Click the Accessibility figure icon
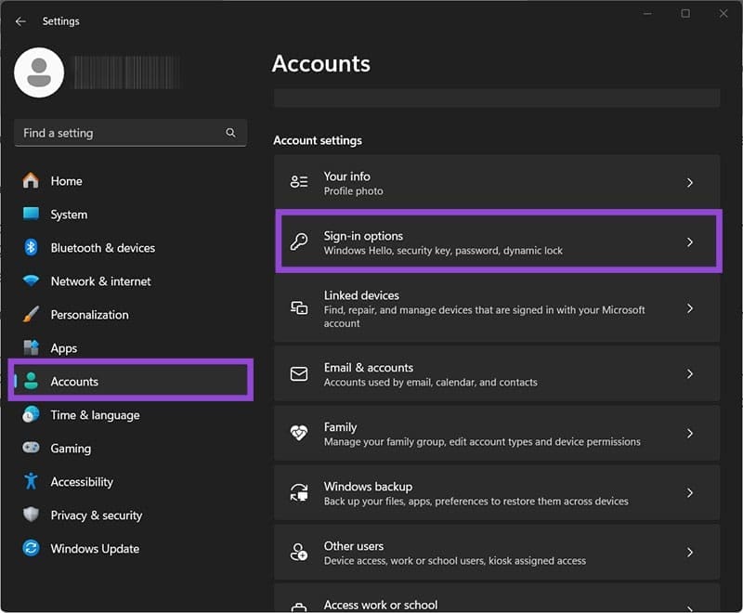Screen dimensions: 743x613 (32, 482)
